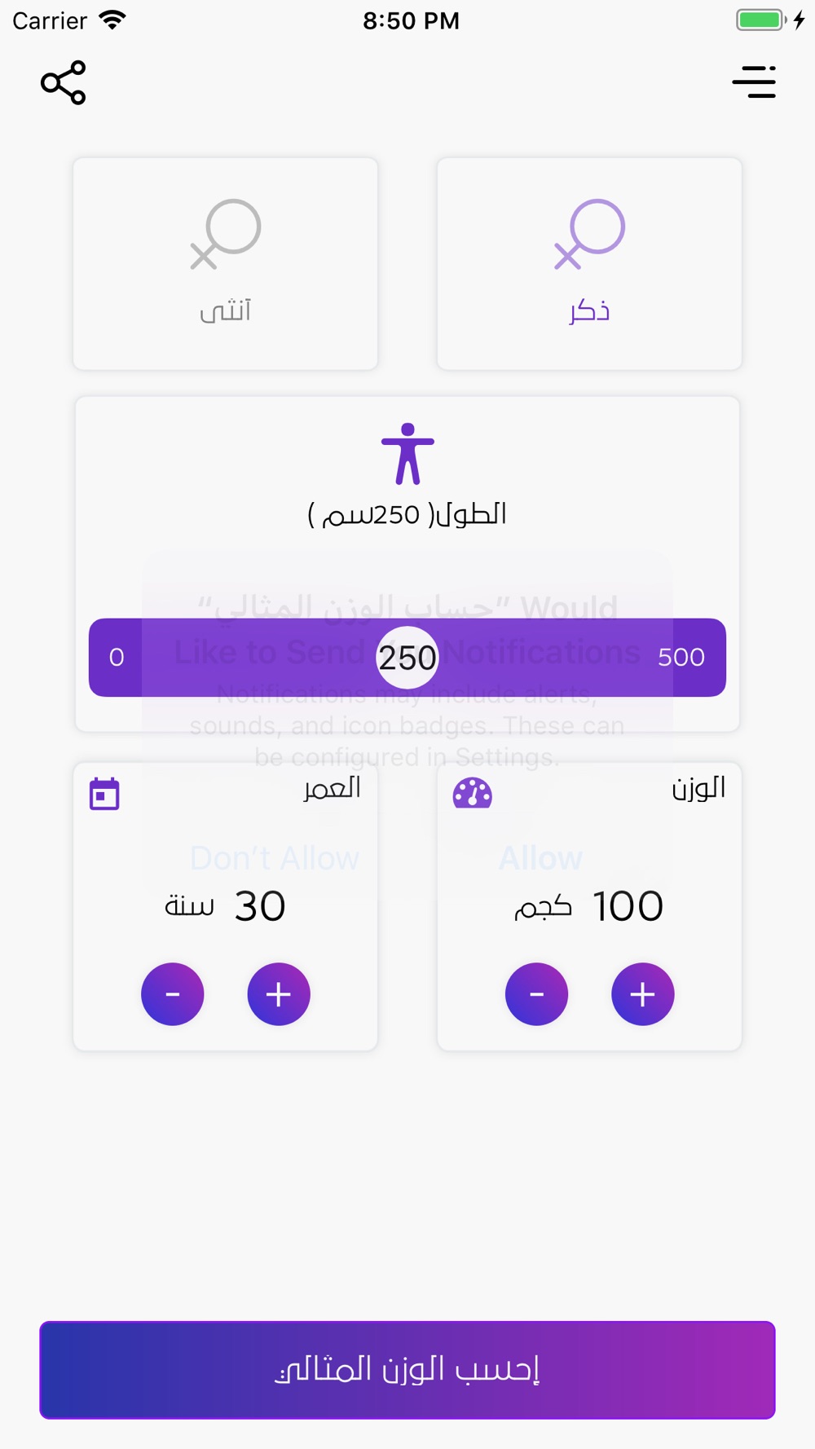The image size is (815, 1449).
Task: Tap Allow on the notifications prompt
Action: pos(540,858)
